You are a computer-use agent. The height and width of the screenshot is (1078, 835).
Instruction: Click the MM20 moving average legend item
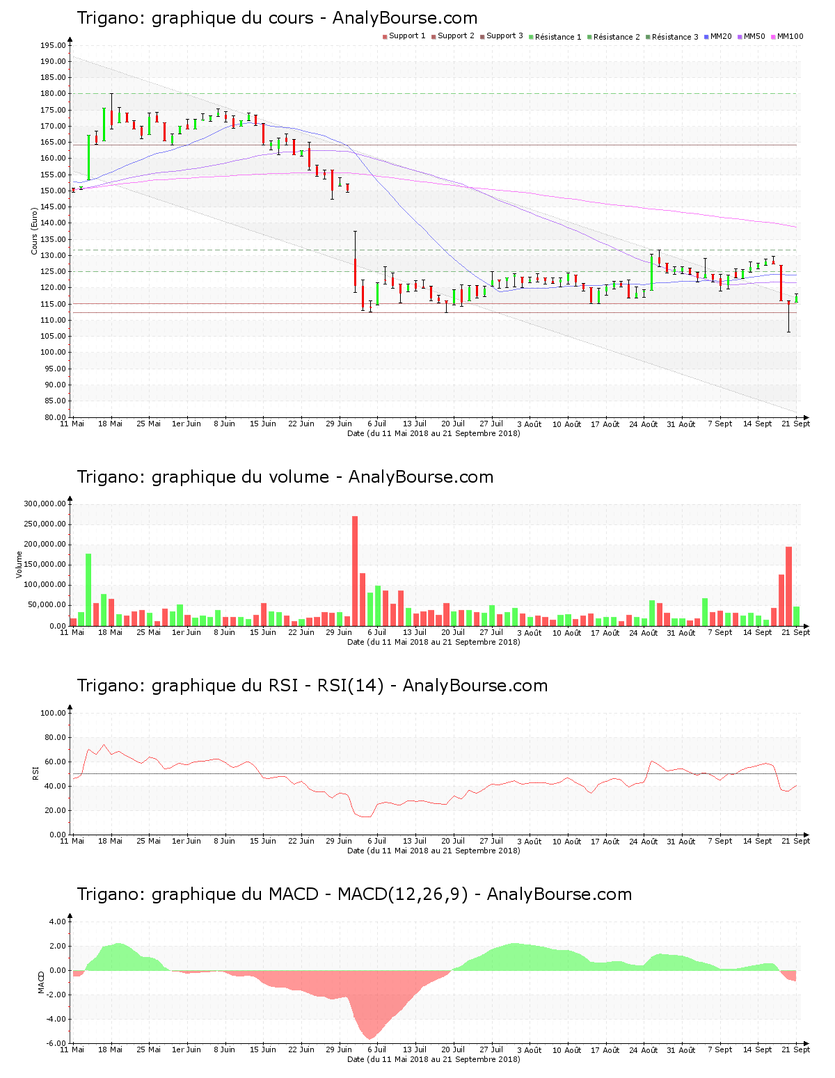pos(718,36)
